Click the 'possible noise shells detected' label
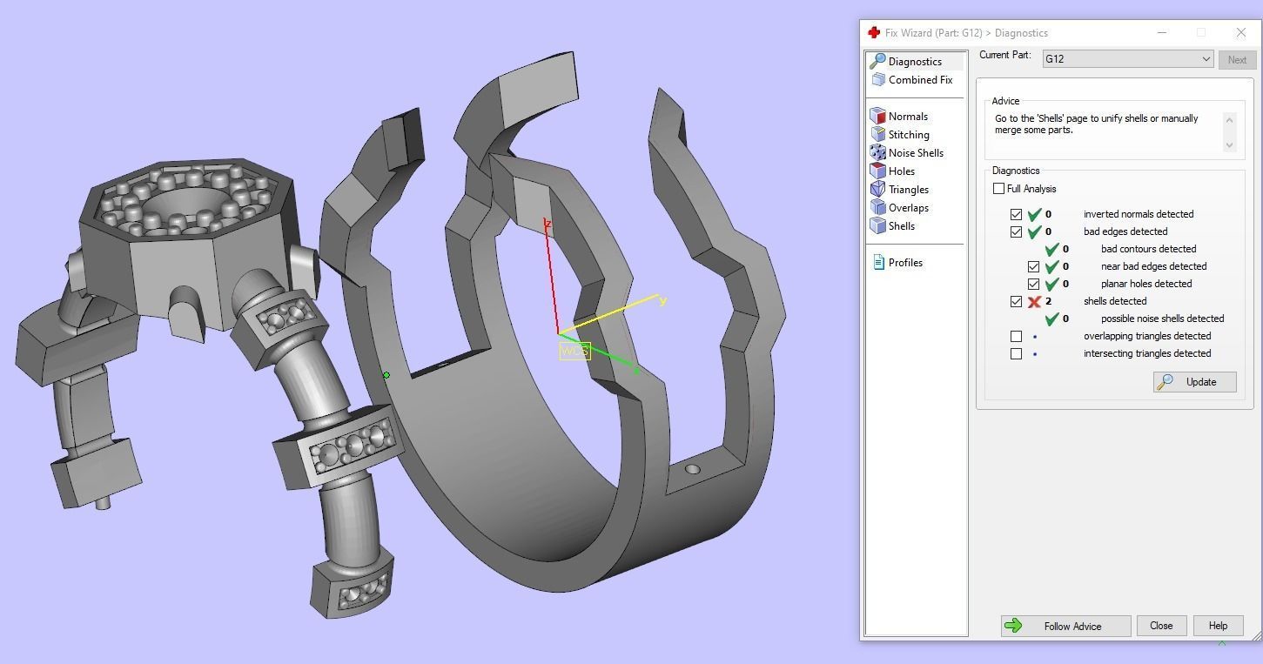This screenshot has width=1263, height=664. pyautogui.click(x=1162, y=319)
